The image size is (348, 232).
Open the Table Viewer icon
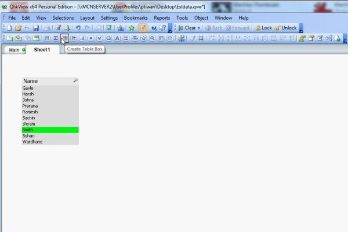tap(329, 38)
